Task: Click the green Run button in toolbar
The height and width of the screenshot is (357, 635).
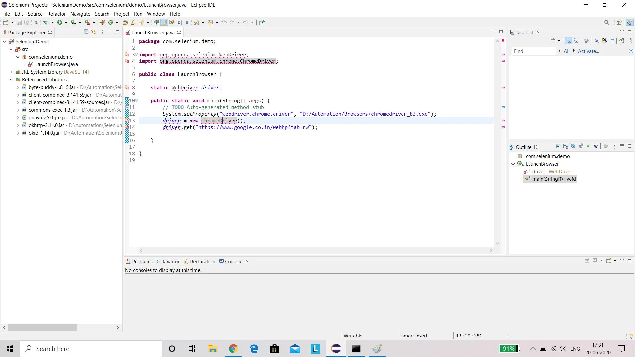Action: (x=60, y=22)
